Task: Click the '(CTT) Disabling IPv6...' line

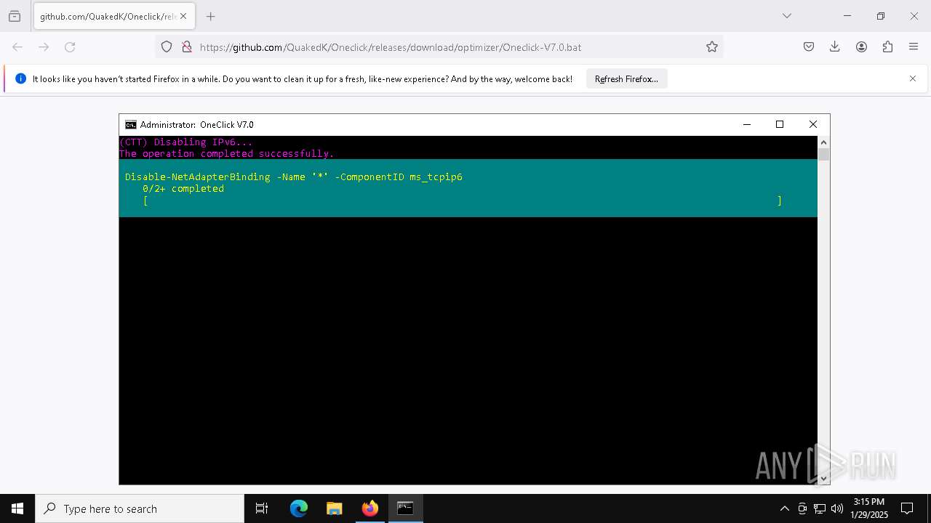Action: point(186,142)
